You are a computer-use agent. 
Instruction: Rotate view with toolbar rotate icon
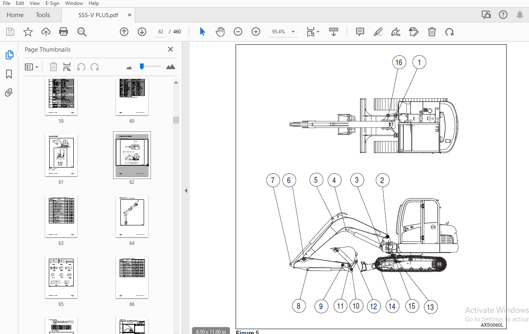coord(450,32)
